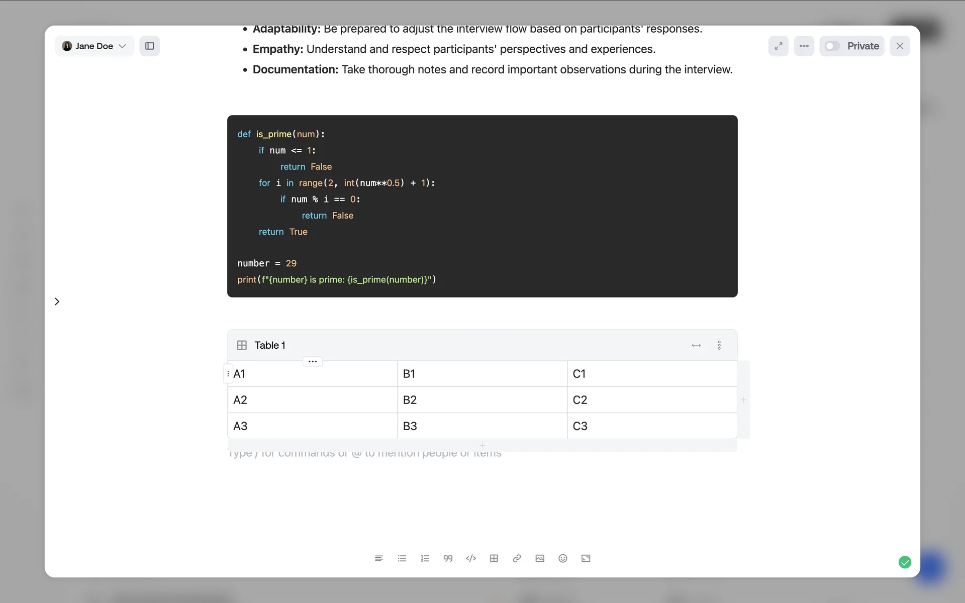Viewport: 965px width, 603px height.
Task: Toggle the sidebar panel layout icon
Action: (x=150, y=46)
